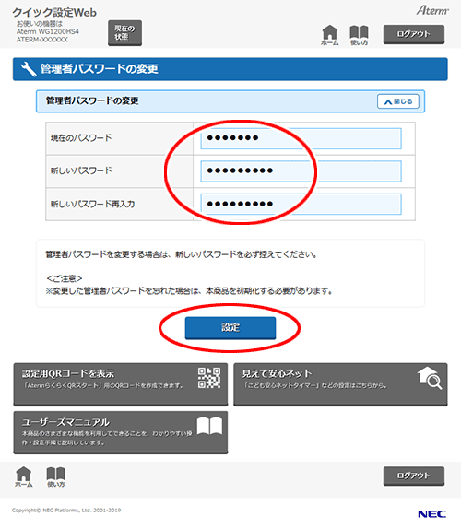Click the open book manual icon
This screenshot has height=529, width=461.
[209, 426]
